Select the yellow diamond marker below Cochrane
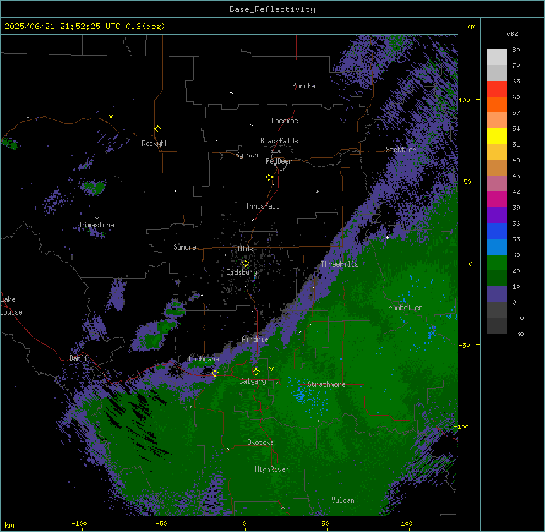 point(215,373)
